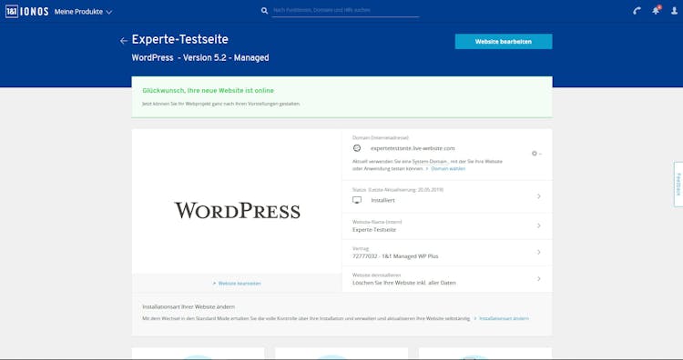Expand the Website-Name row chevron
Screen dimensions: 683x360
[x=539, y=225]
